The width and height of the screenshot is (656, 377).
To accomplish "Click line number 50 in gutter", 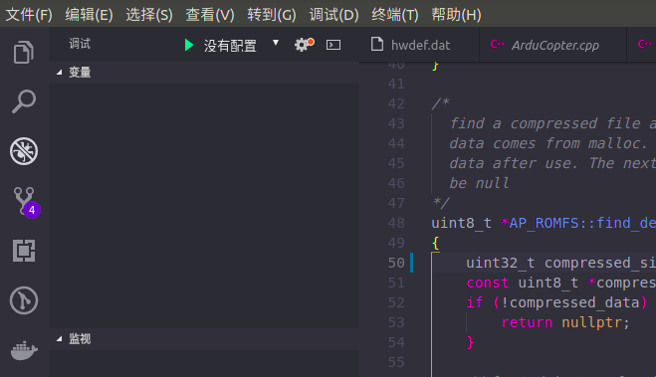I will [x=396, y=263].
